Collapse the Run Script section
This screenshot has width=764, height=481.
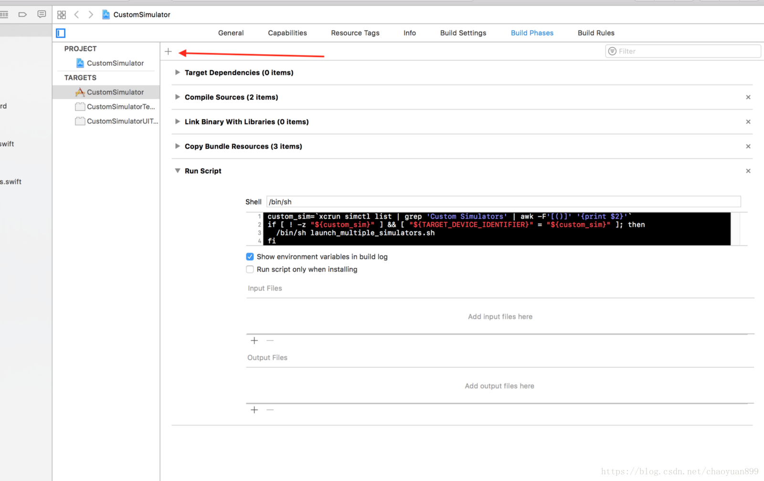pyautogui.click(x=178, y=171)
